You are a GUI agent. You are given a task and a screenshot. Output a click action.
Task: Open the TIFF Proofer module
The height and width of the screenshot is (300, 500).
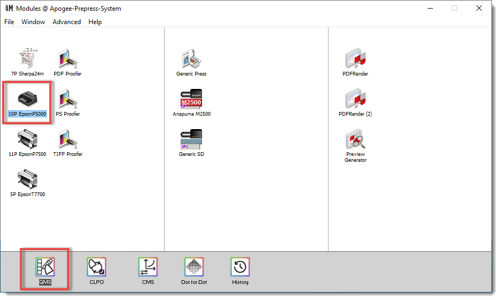click(x=68, y=139)
